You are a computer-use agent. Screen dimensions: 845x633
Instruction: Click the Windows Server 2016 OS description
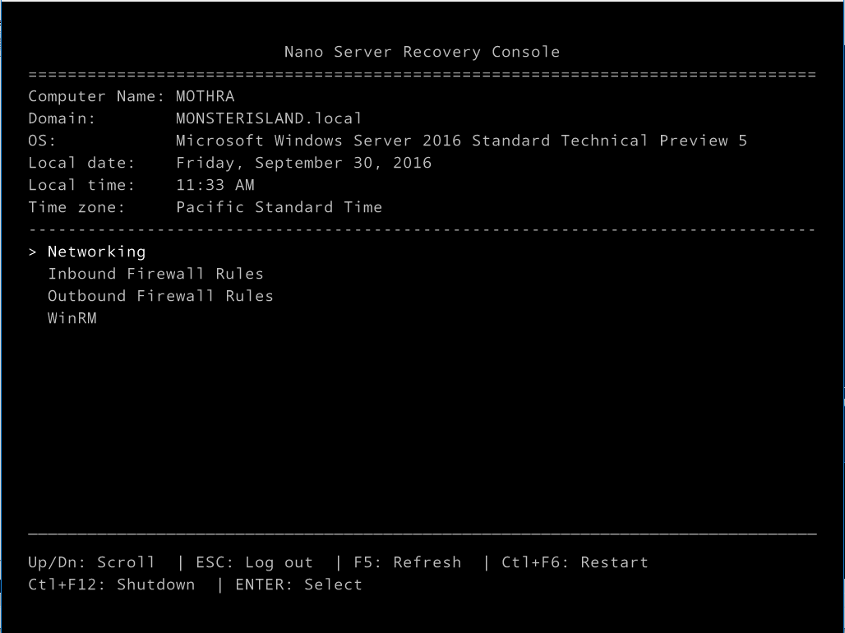tap(460, 140)
